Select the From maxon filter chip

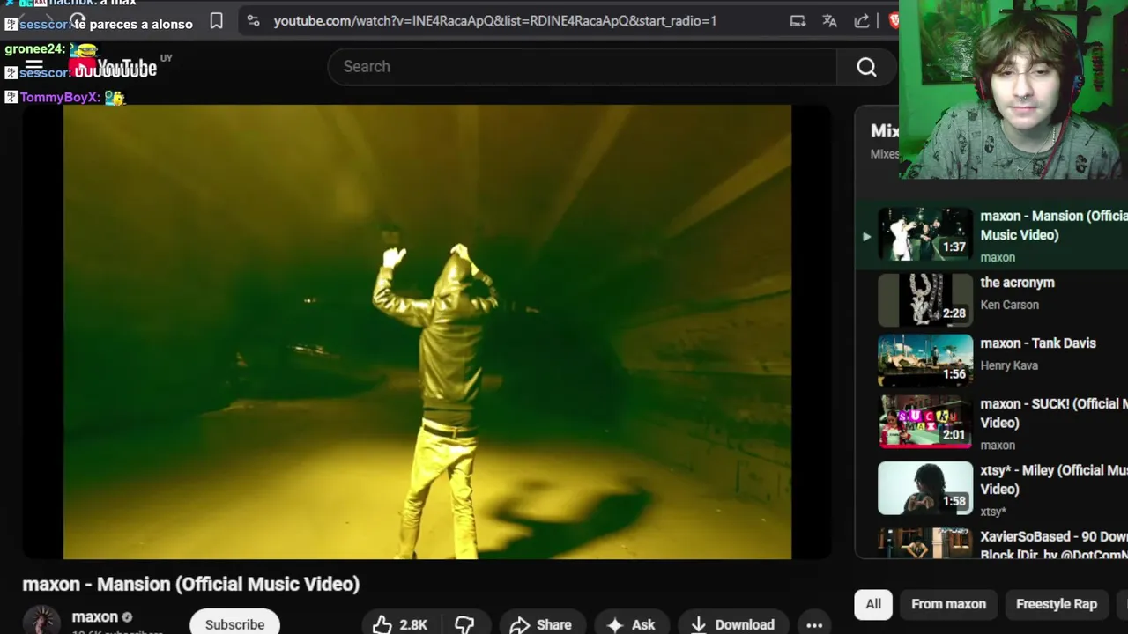click(x=948, y=604)
